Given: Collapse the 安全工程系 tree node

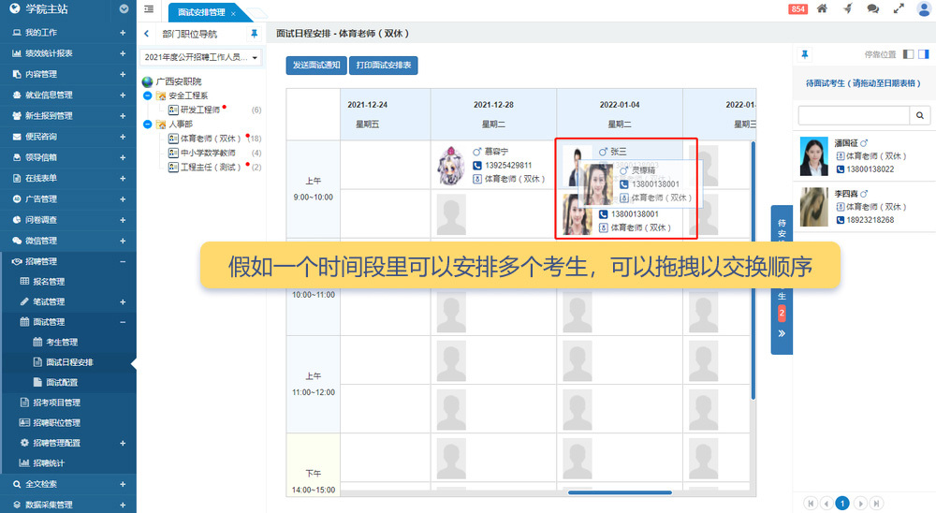Looking at the screenshot, I should [x=148, y=95].
